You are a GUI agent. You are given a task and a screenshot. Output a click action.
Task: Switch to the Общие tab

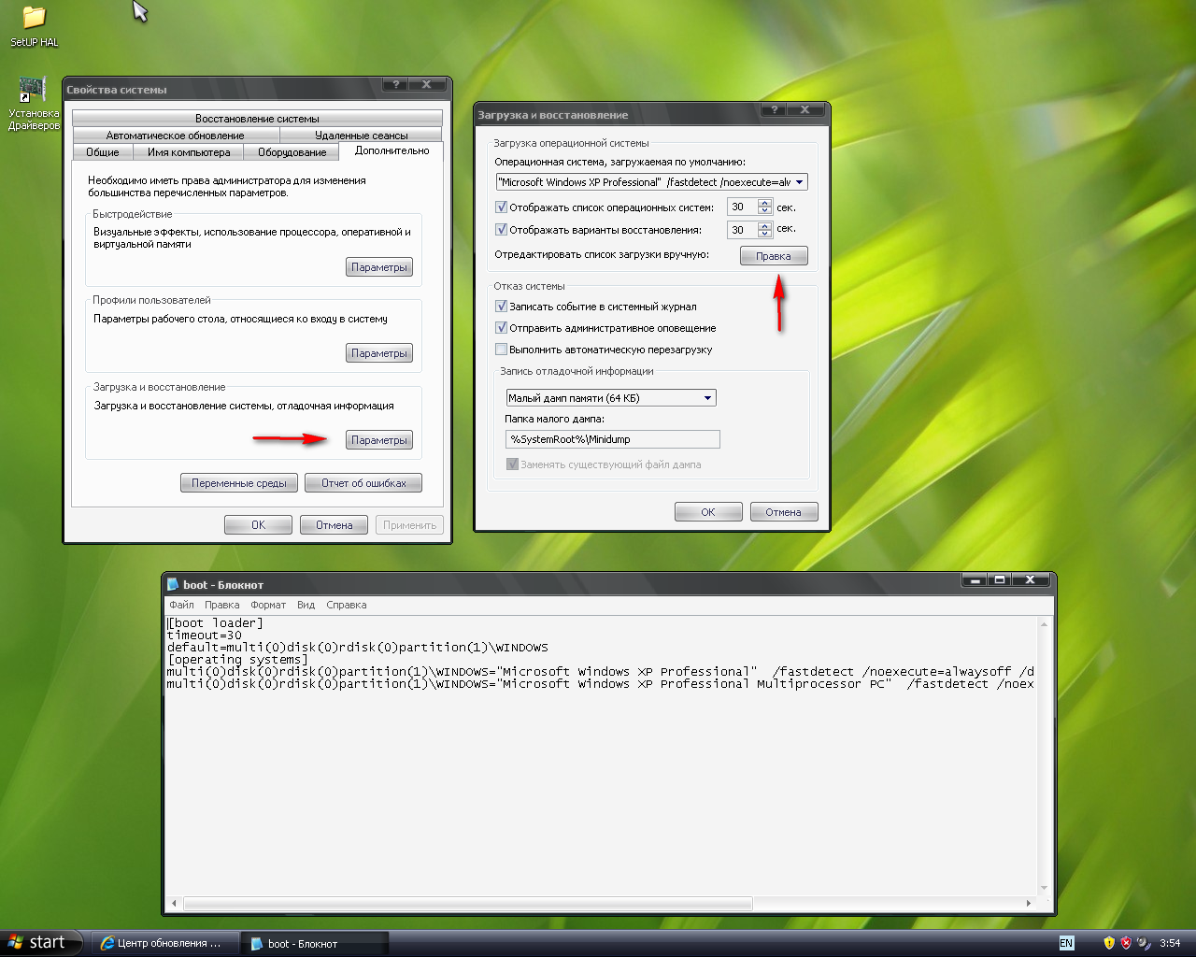tap(103, 152)
